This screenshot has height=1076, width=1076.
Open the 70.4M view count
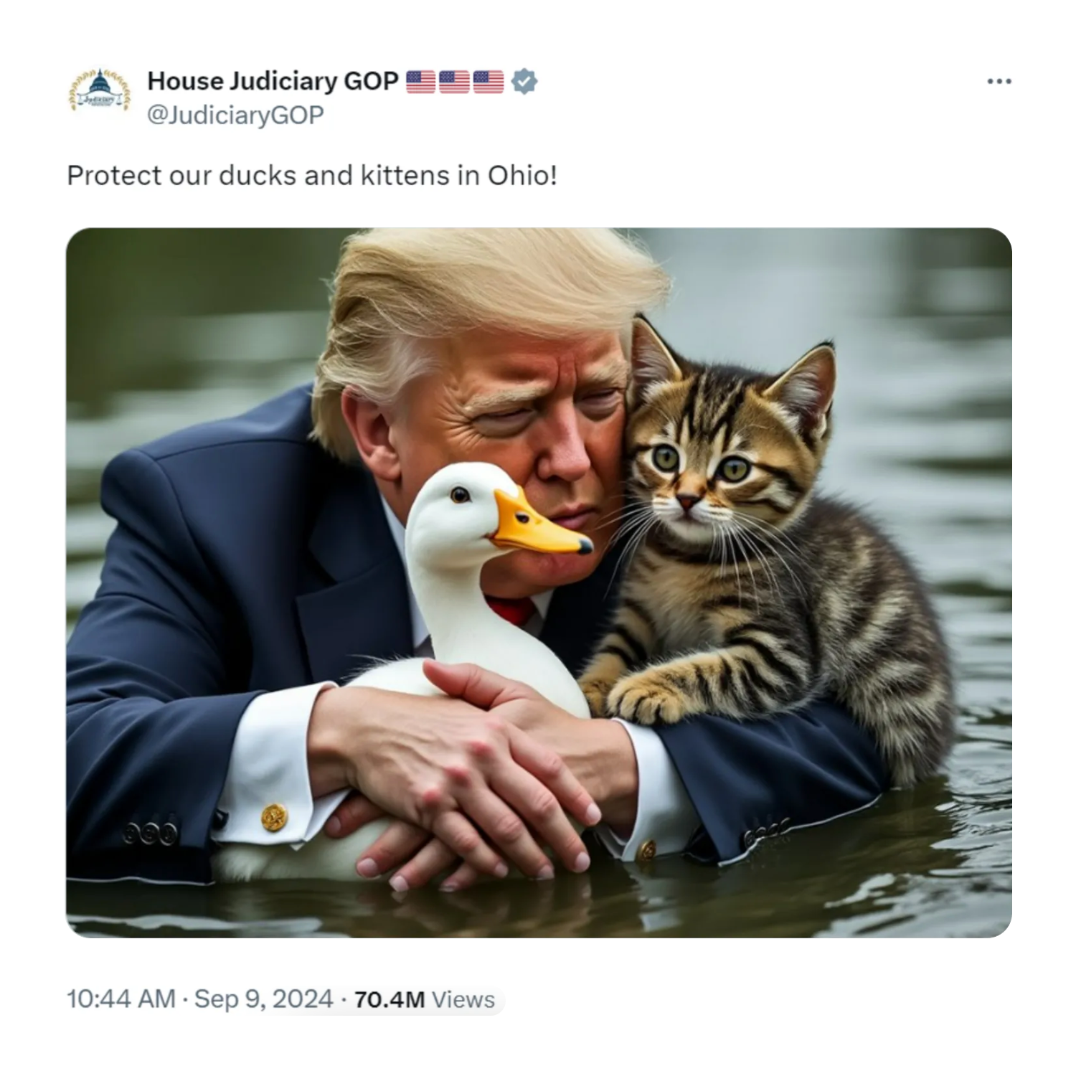tap(390, 999)
